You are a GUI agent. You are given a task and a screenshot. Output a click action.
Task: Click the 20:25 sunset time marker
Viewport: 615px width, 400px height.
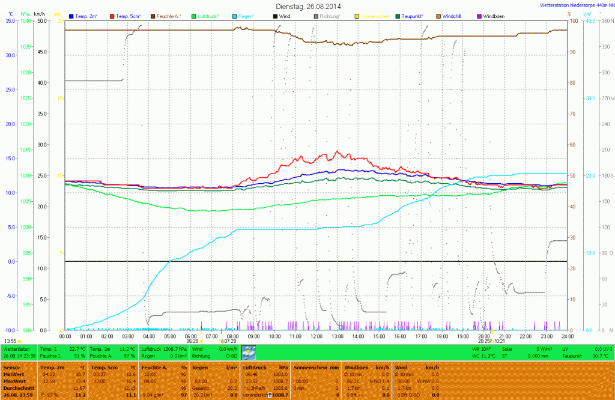click(x=483, y=341)
